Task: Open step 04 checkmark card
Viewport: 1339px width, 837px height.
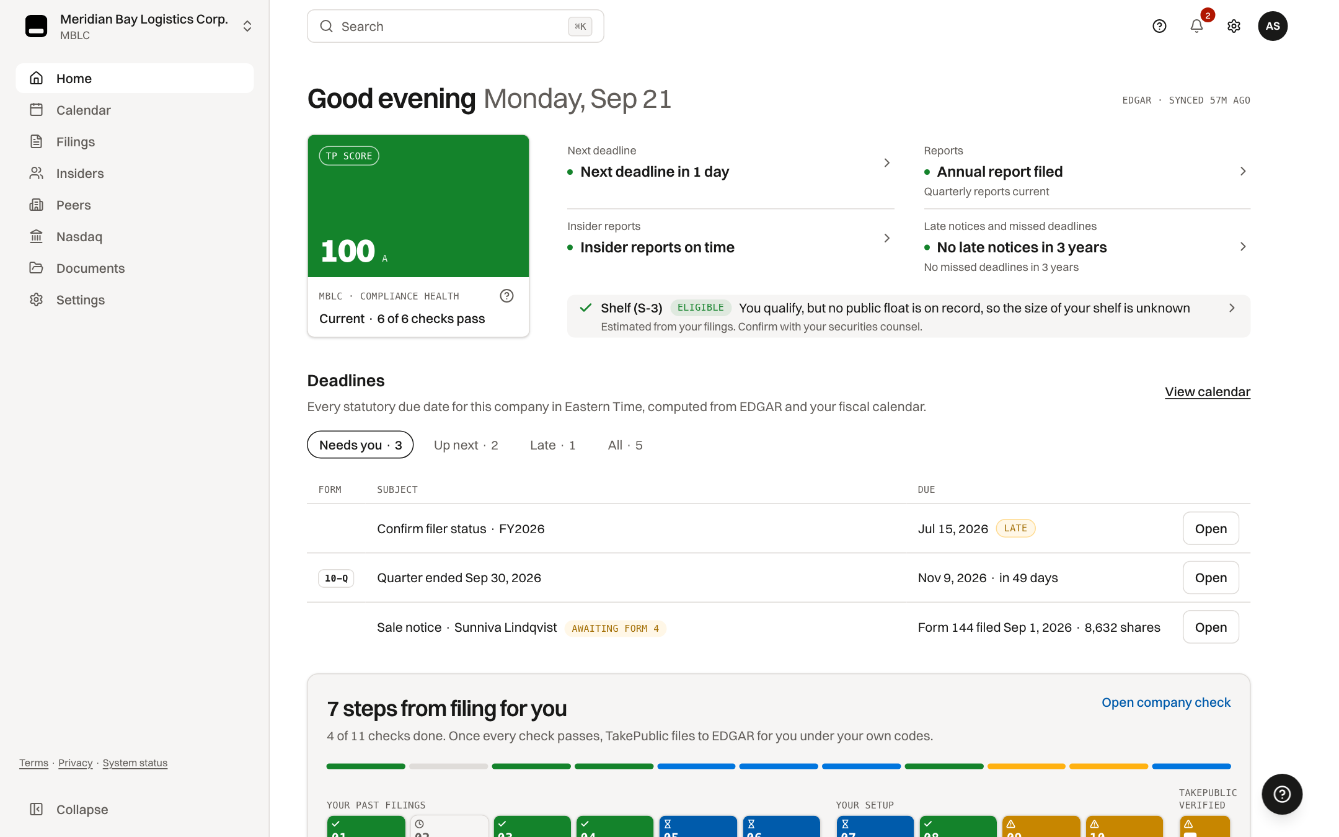Action: tap(614, 826)
